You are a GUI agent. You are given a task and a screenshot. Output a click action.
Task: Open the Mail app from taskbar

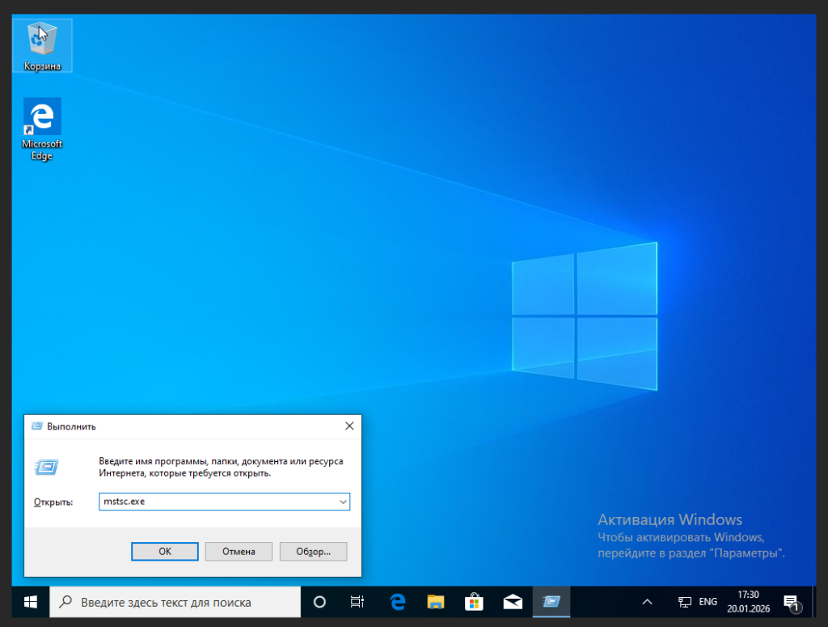tap(513, 602)
